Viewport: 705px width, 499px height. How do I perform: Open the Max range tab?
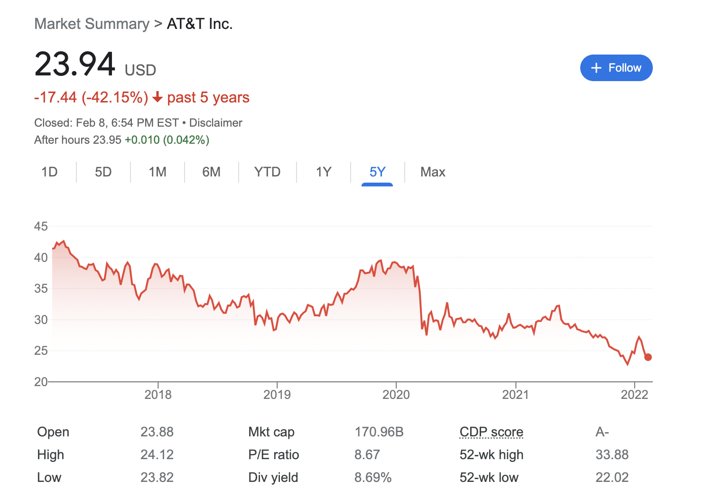433,172
